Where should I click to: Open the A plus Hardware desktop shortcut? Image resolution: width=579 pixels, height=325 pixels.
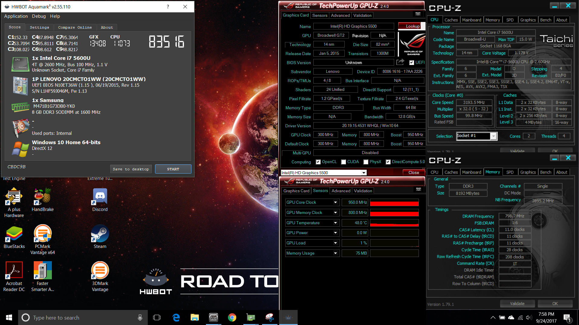pyautogui.click(x=14, y=203)
